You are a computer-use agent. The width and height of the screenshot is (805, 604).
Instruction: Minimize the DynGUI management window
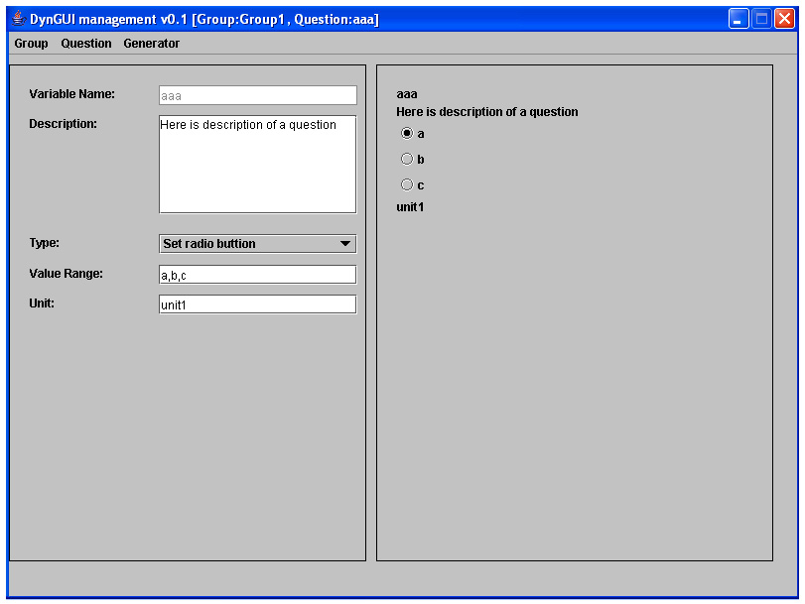point(738,19)
